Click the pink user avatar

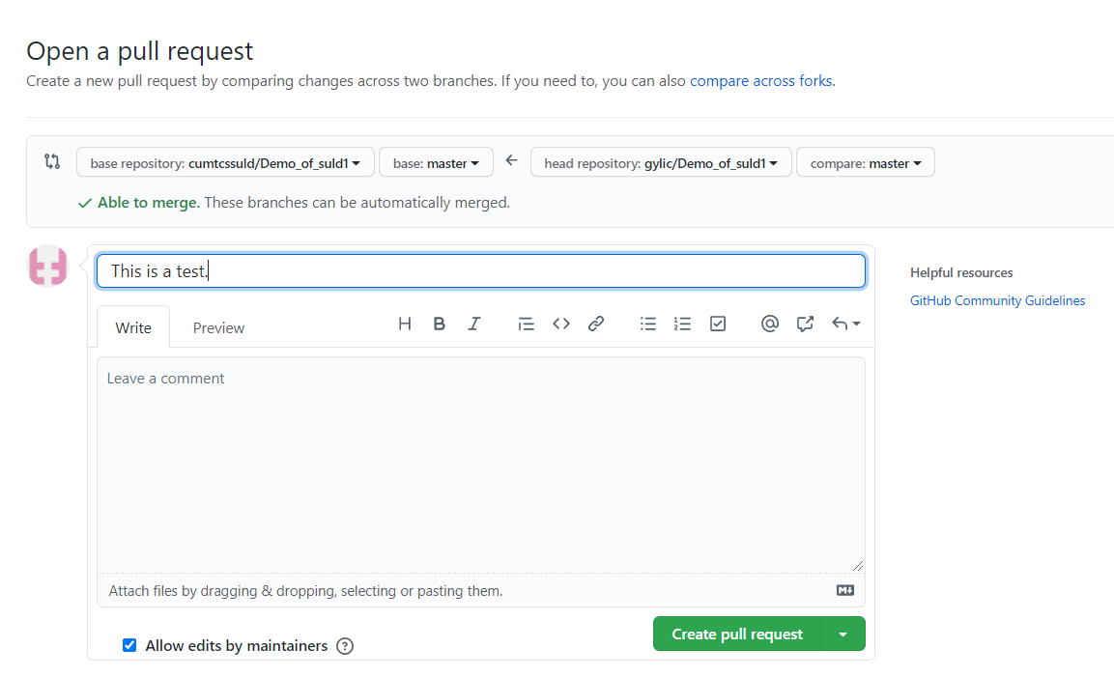click(47, 266)
